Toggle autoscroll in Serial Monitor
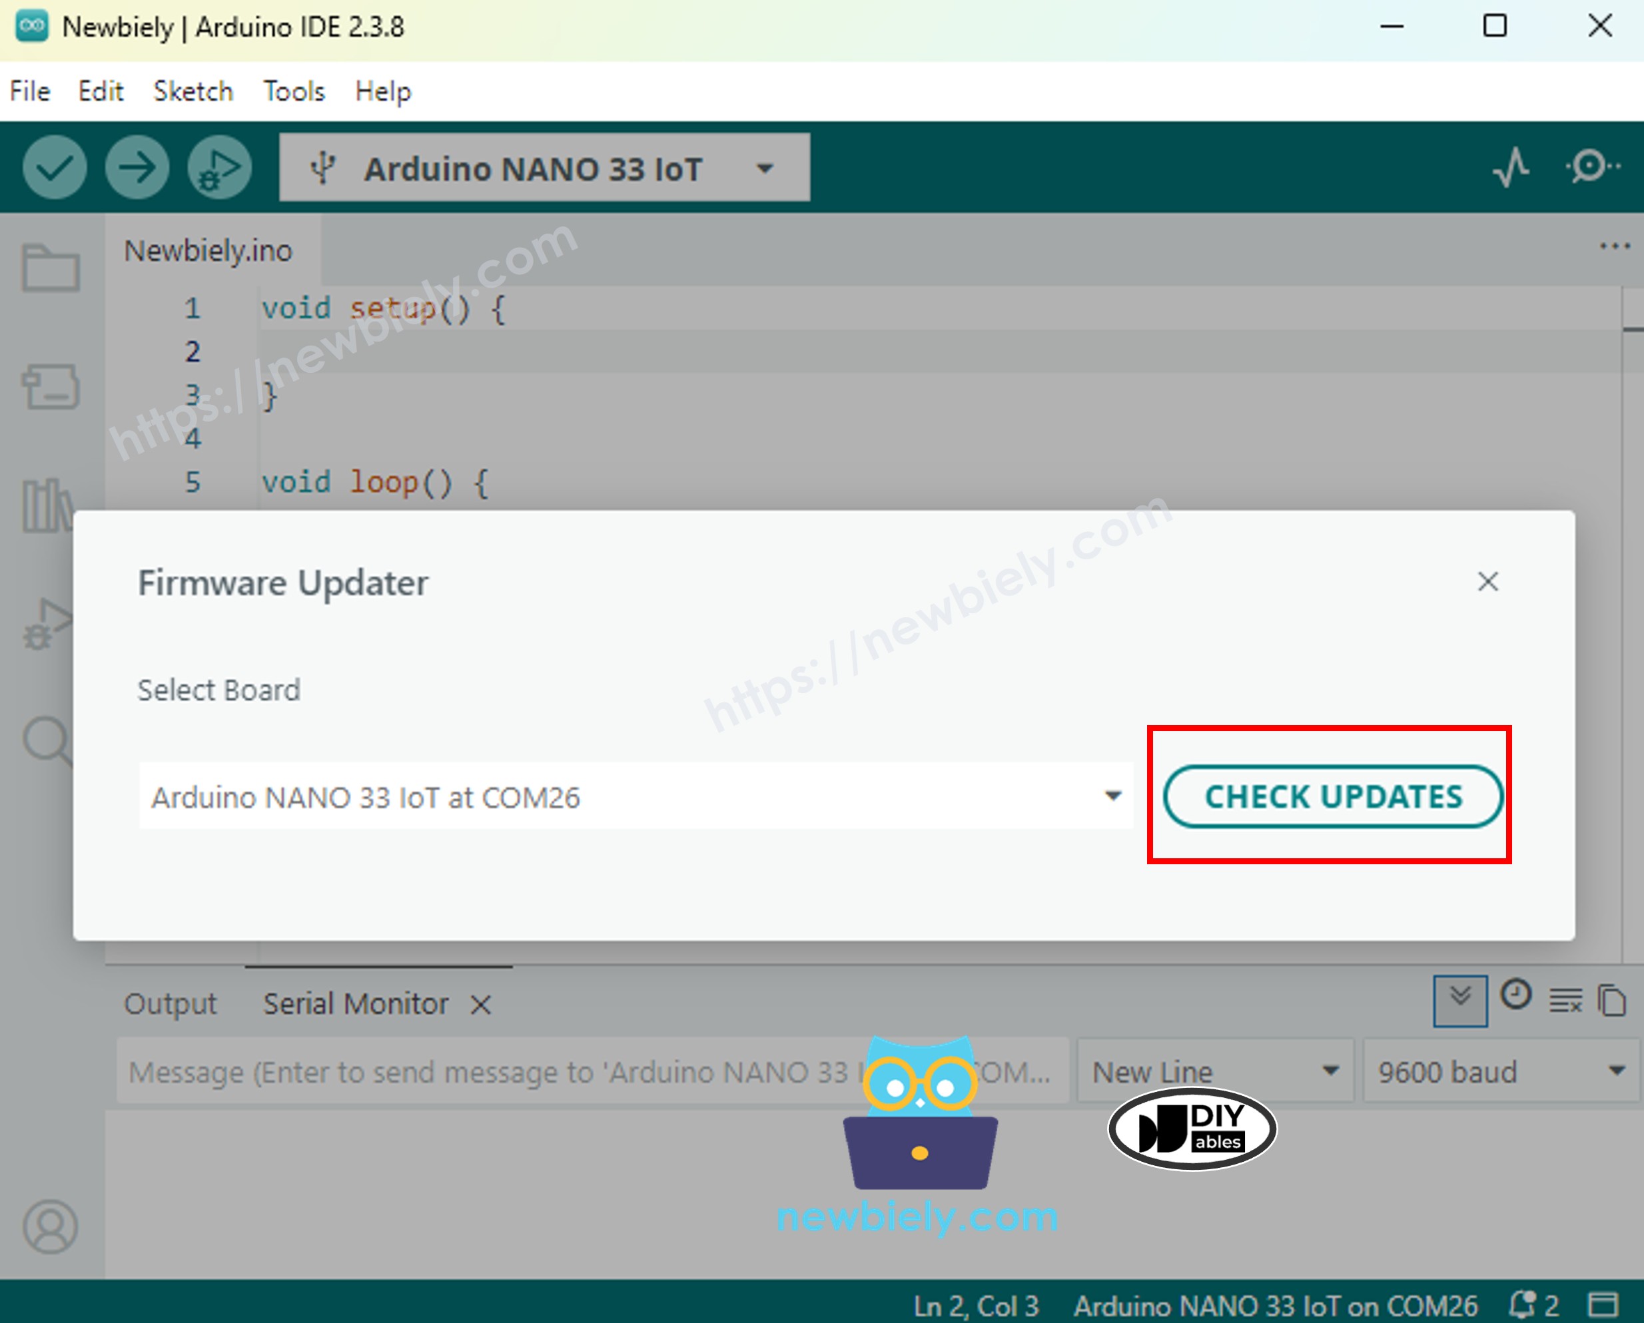1644x1323 pixels. click(x=1459, y=1000)
